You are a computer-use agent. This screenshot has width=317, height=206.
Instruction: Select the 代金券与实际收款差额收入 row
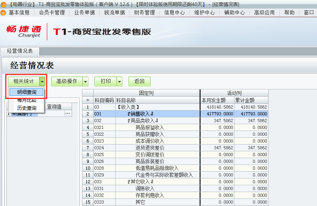pos(175,175)
